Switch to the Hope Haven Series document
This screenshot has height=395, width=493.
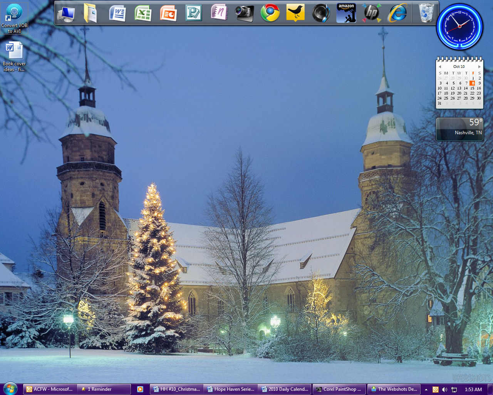231,389
